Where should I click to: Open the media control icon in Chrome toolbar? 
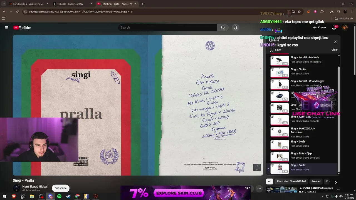(x=338, y=12)
